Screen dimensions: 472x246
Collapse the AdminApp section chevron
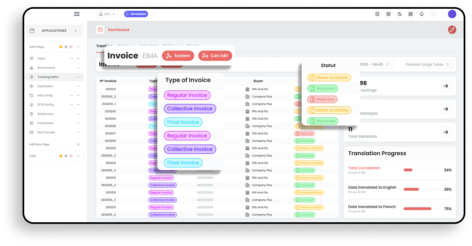78,47
